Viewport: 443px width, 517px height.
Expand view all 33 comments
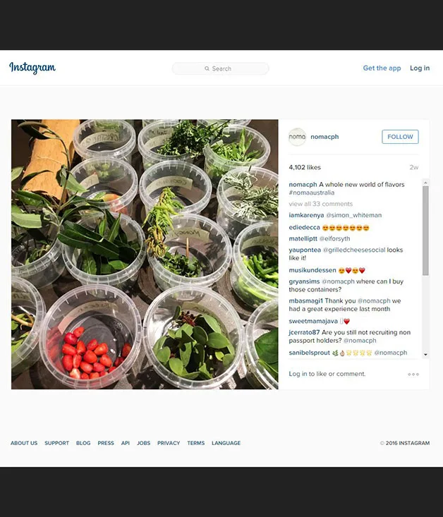click(321, 204)
